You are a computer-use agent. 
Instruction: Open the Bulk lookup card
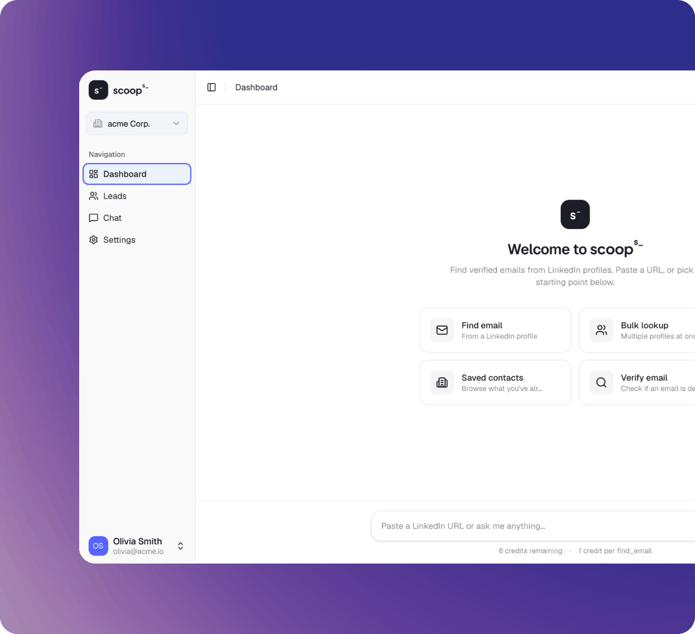(x=637, y=330)
